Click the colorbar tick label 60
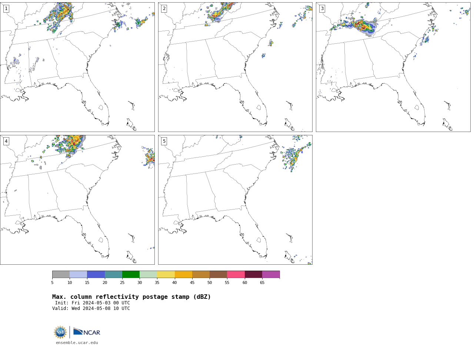 245,283
